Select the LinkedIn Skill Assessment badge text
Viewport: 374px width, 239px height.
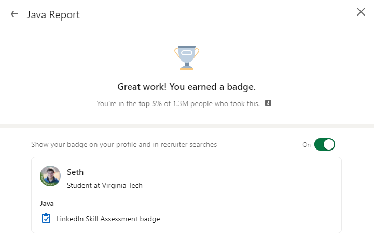point(108,219)
